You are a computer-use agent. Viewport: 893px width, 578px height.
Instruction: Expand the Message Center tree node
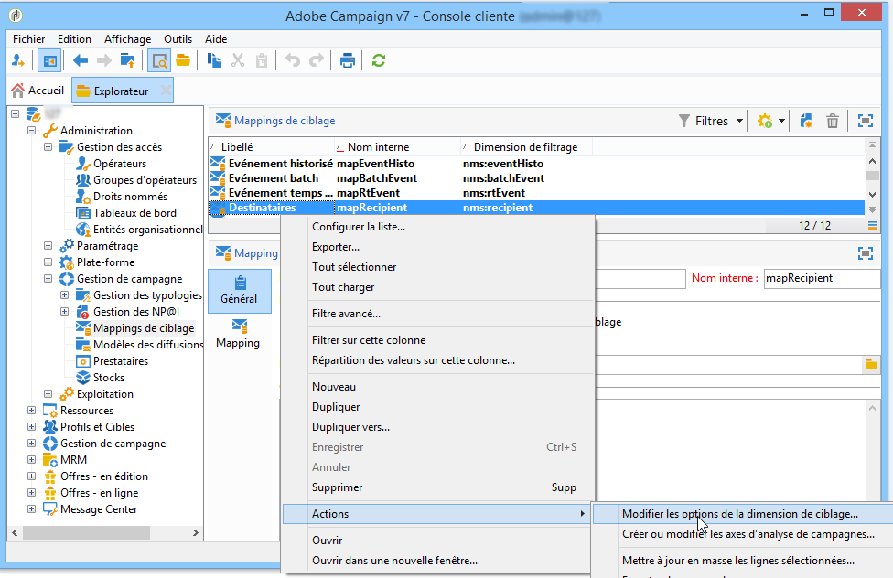click(x=32, y=509)
